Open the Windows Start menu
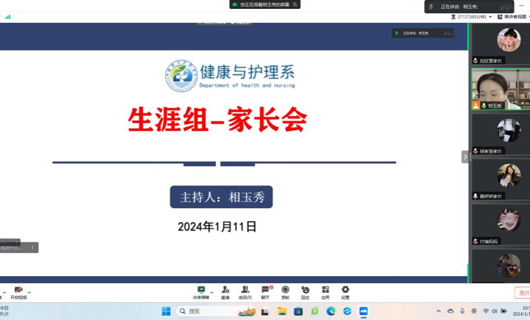The image size is (530, 320). (x=166, y=311)
